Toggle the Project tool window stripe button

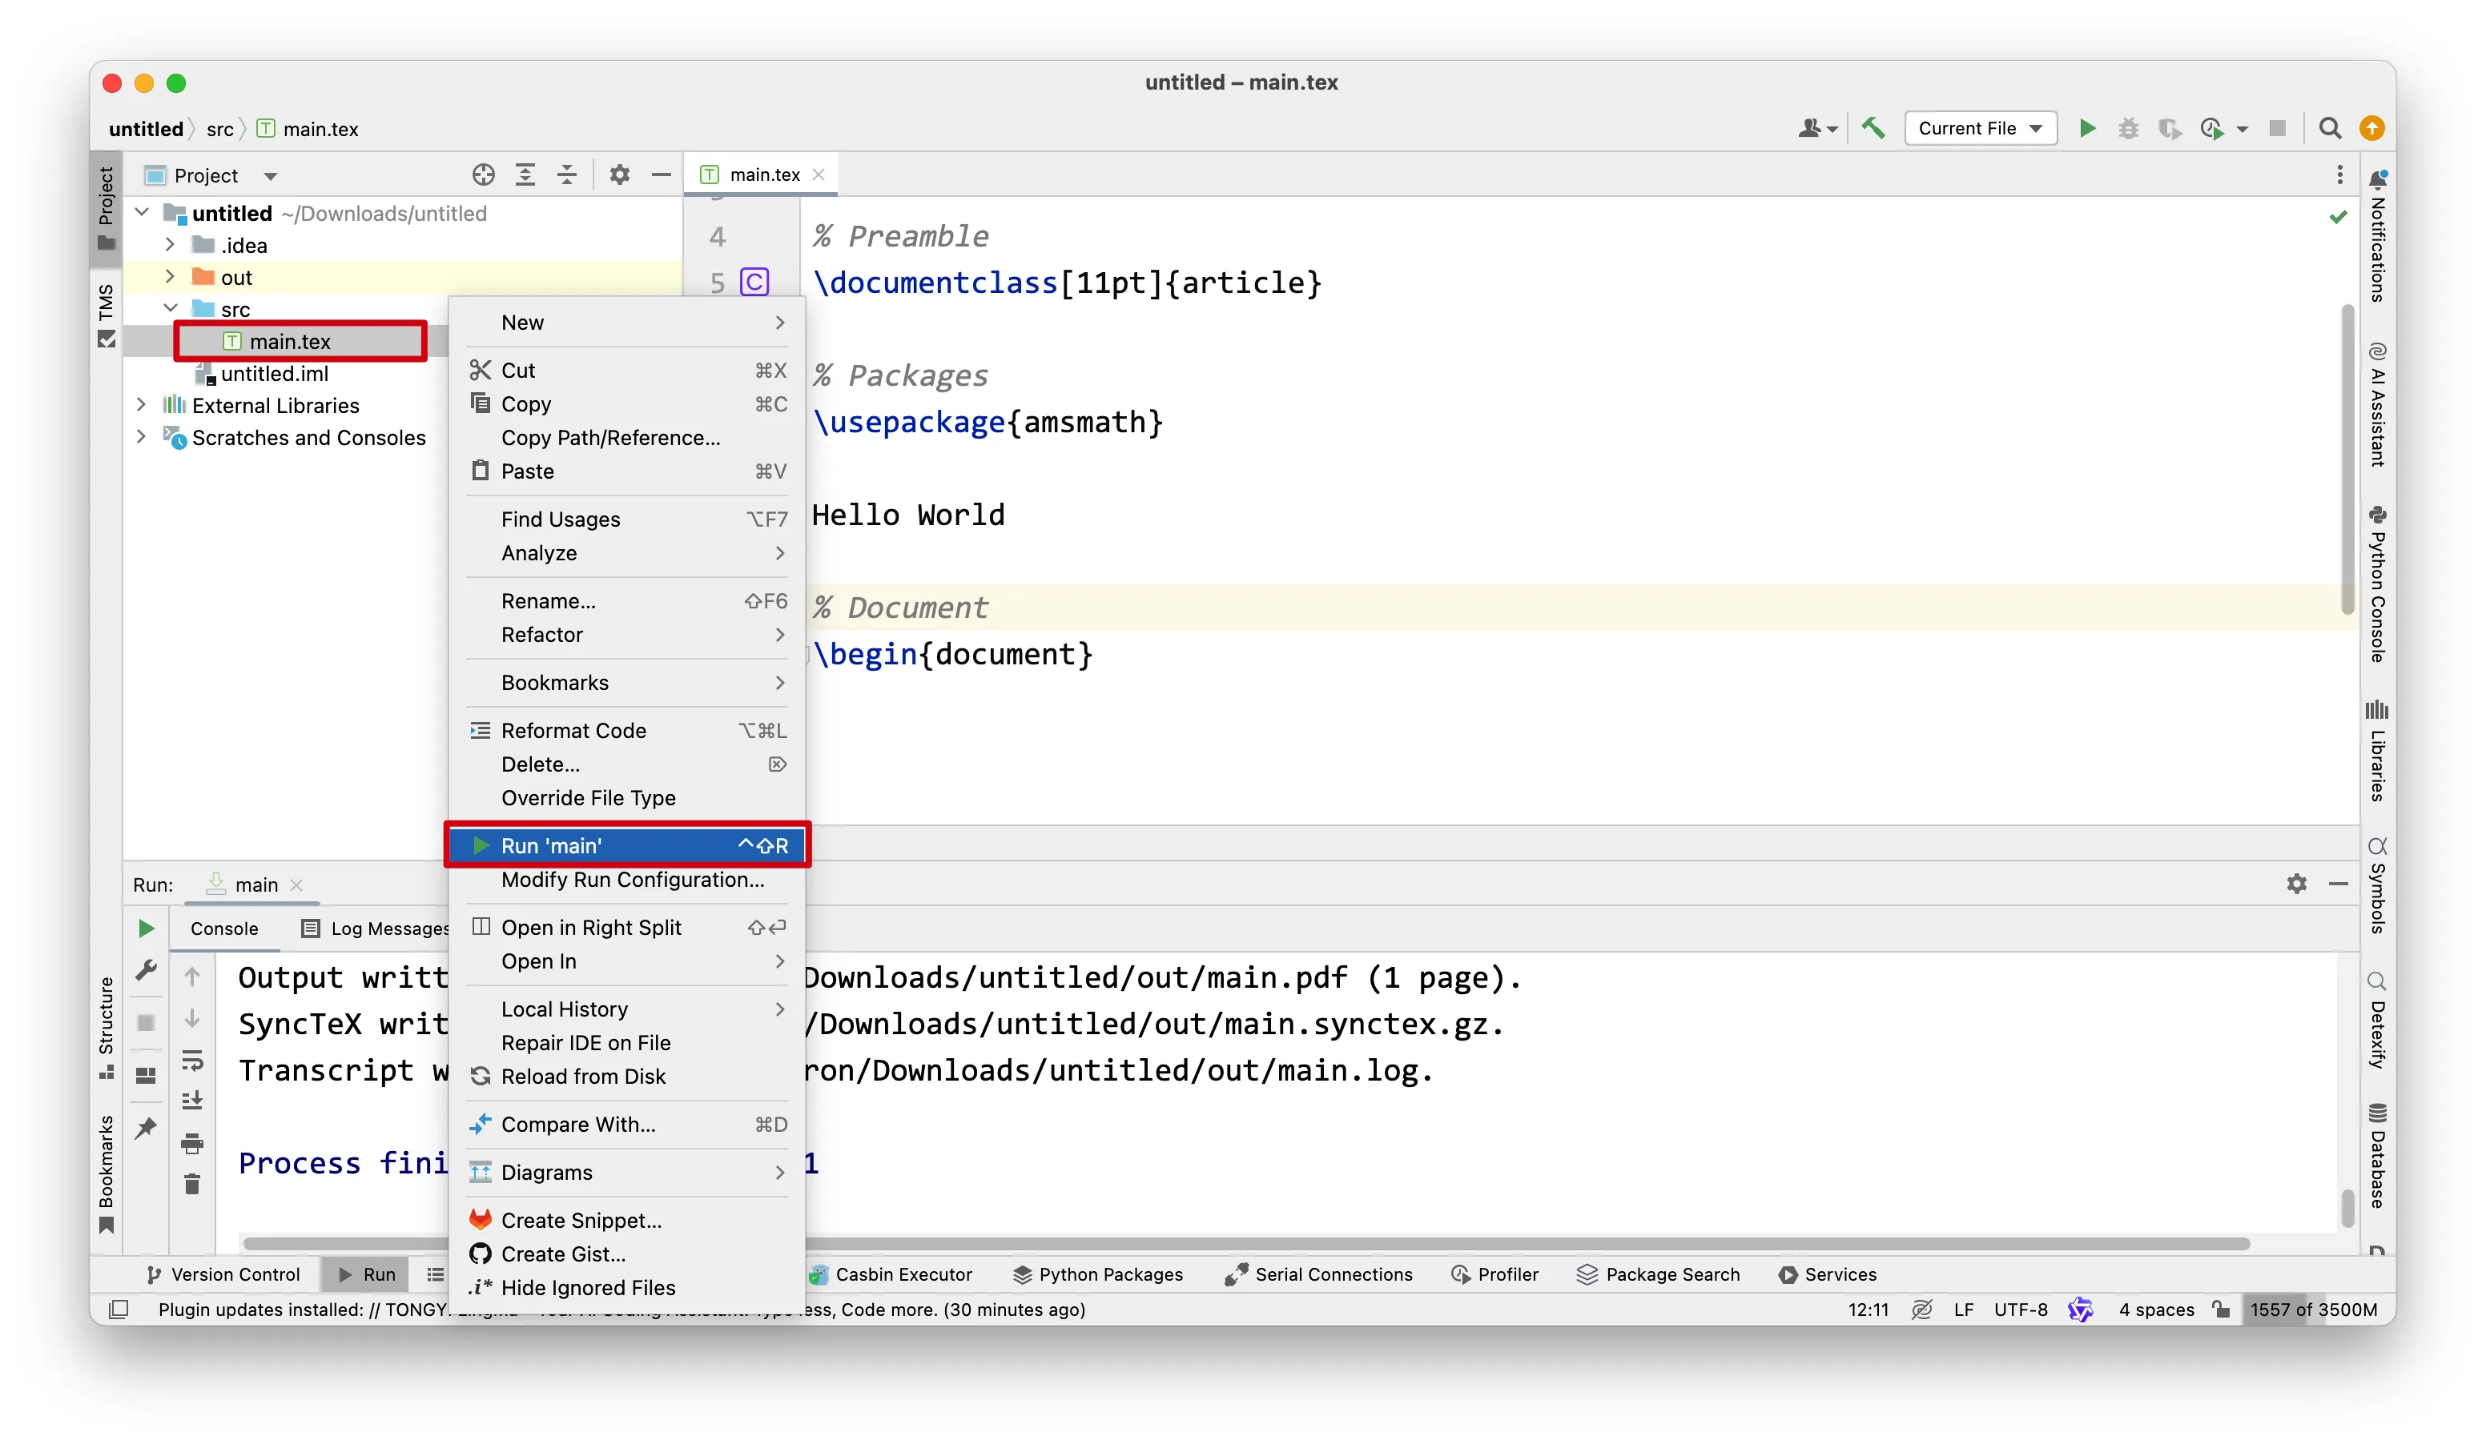pyautogui.click(x=106, y=208)
